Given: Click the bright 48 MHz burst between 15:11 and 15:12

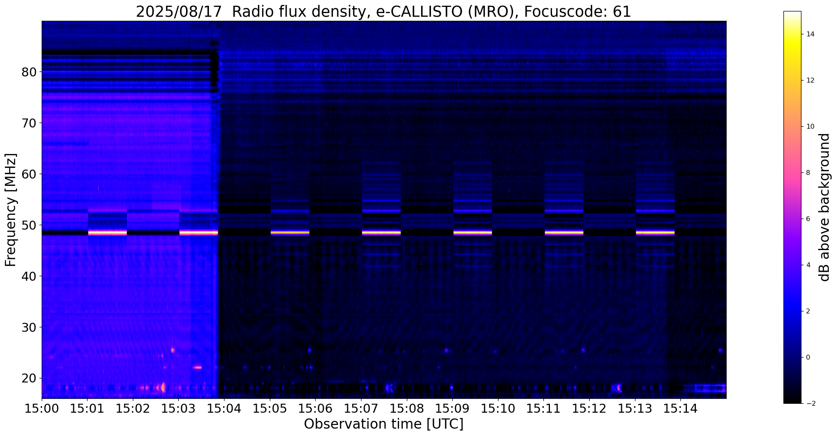Looking at the screenshot, I should (x=564, y=233).
